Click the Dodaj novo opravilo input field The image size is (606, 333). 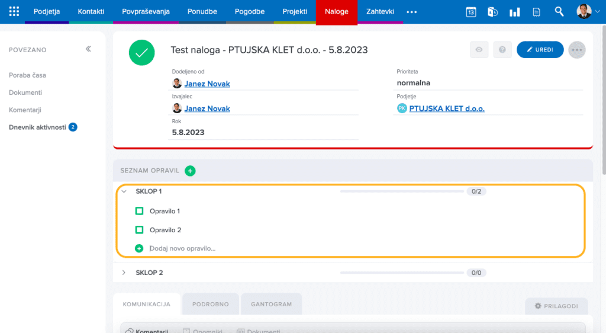237,248
